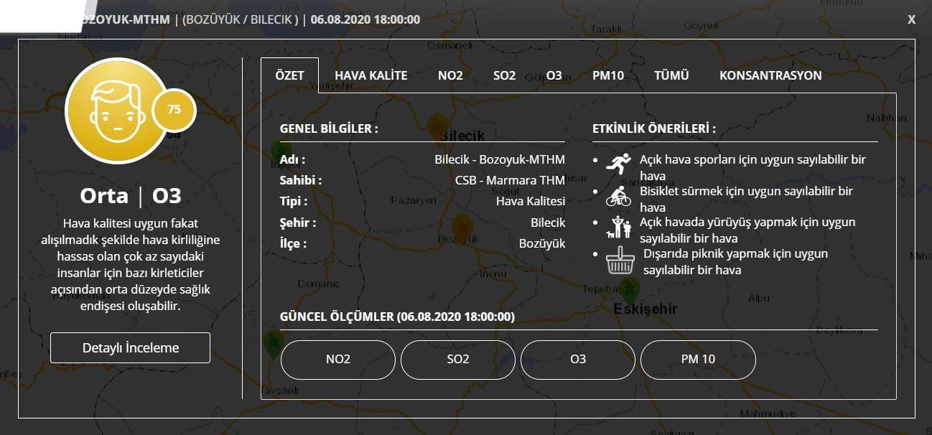Click the picnic basket activity icon
This screenshot has height=435, width=932.
pyautogui.click(x=620, y=260)
